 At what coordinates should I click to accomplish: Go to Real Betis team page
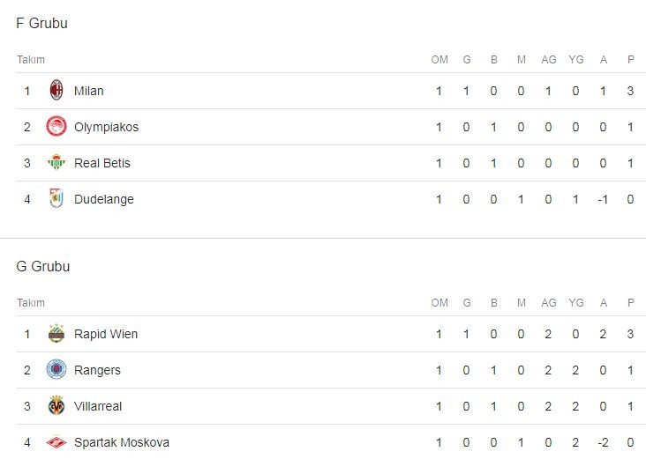102,163
